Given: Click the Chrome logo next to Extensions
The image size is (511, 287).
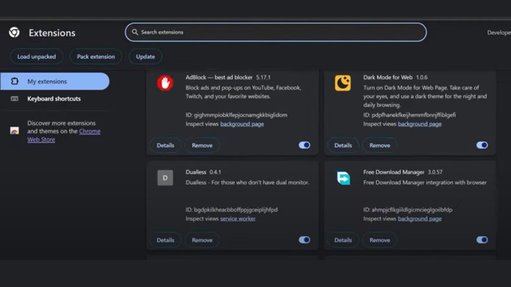Looking at the screenshot, I should (14, 32).
